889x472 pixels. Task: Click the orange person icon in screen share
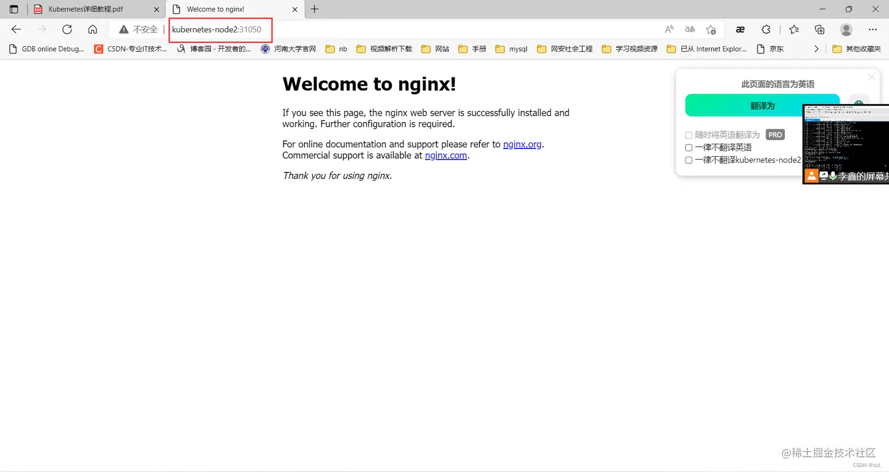(811, 176)
